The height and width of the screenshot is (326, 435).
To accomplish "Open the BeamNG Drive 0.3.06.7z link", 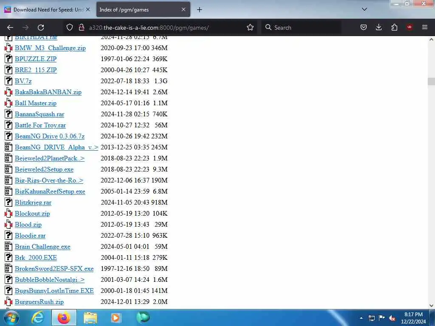I will click(x=50, y=136).
